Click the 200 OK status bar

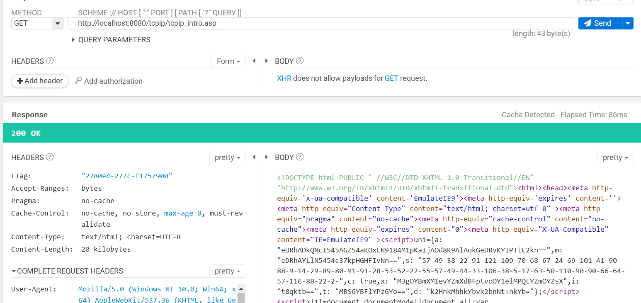coord(322,133)
